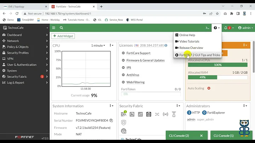
Task: Click the wireless signal Security Fabric icon
Action: (x=165, y=114)
